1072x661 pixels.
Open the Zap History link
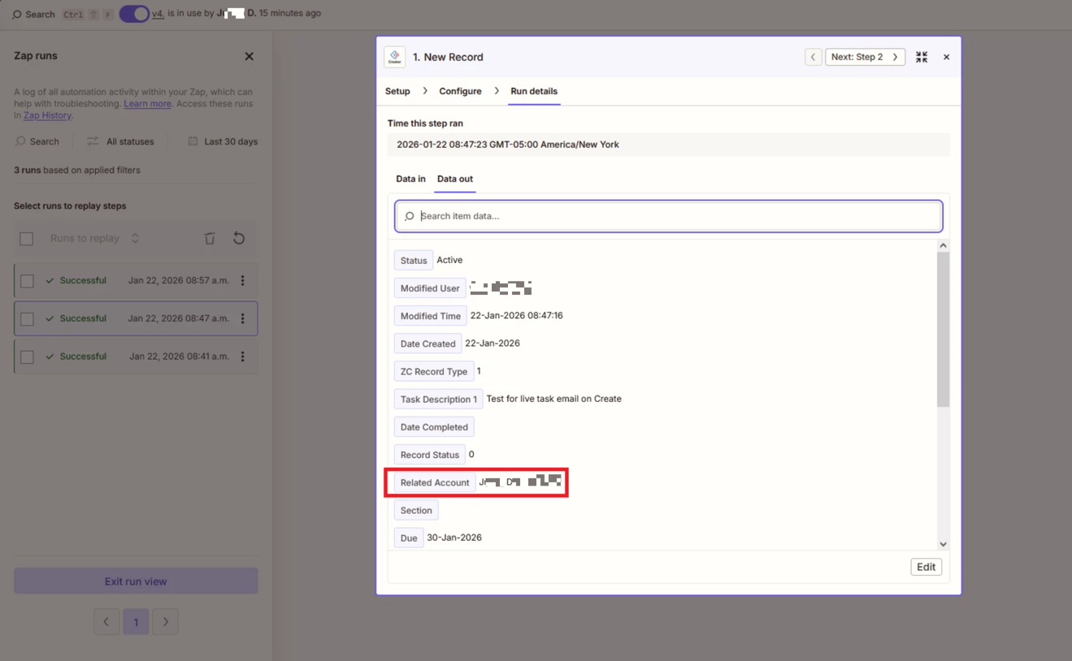click(x=47, y=115)
